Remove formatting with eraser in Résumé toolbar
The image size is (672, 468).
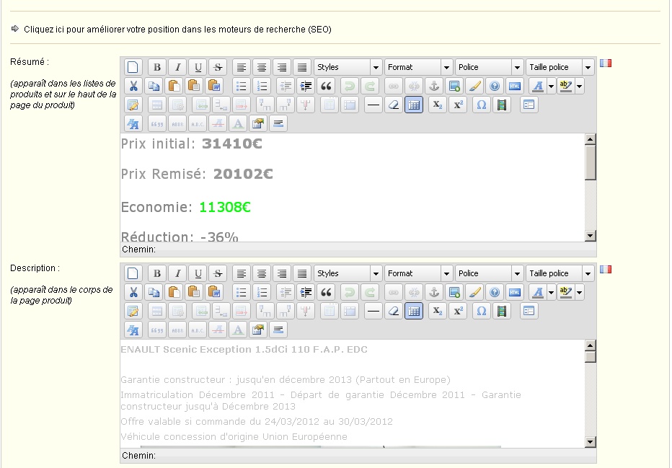point(394,105)
